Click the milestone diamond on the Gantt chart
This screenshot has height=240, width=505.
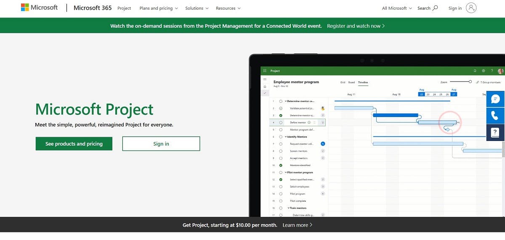[448, 129]
